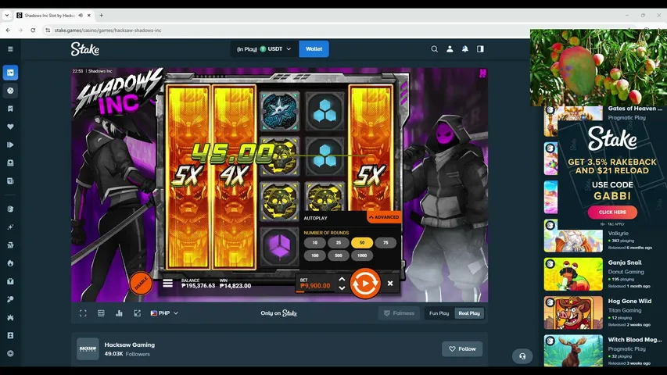
Task: Click the CLICK HERE promo button
Action: (612, 212)
